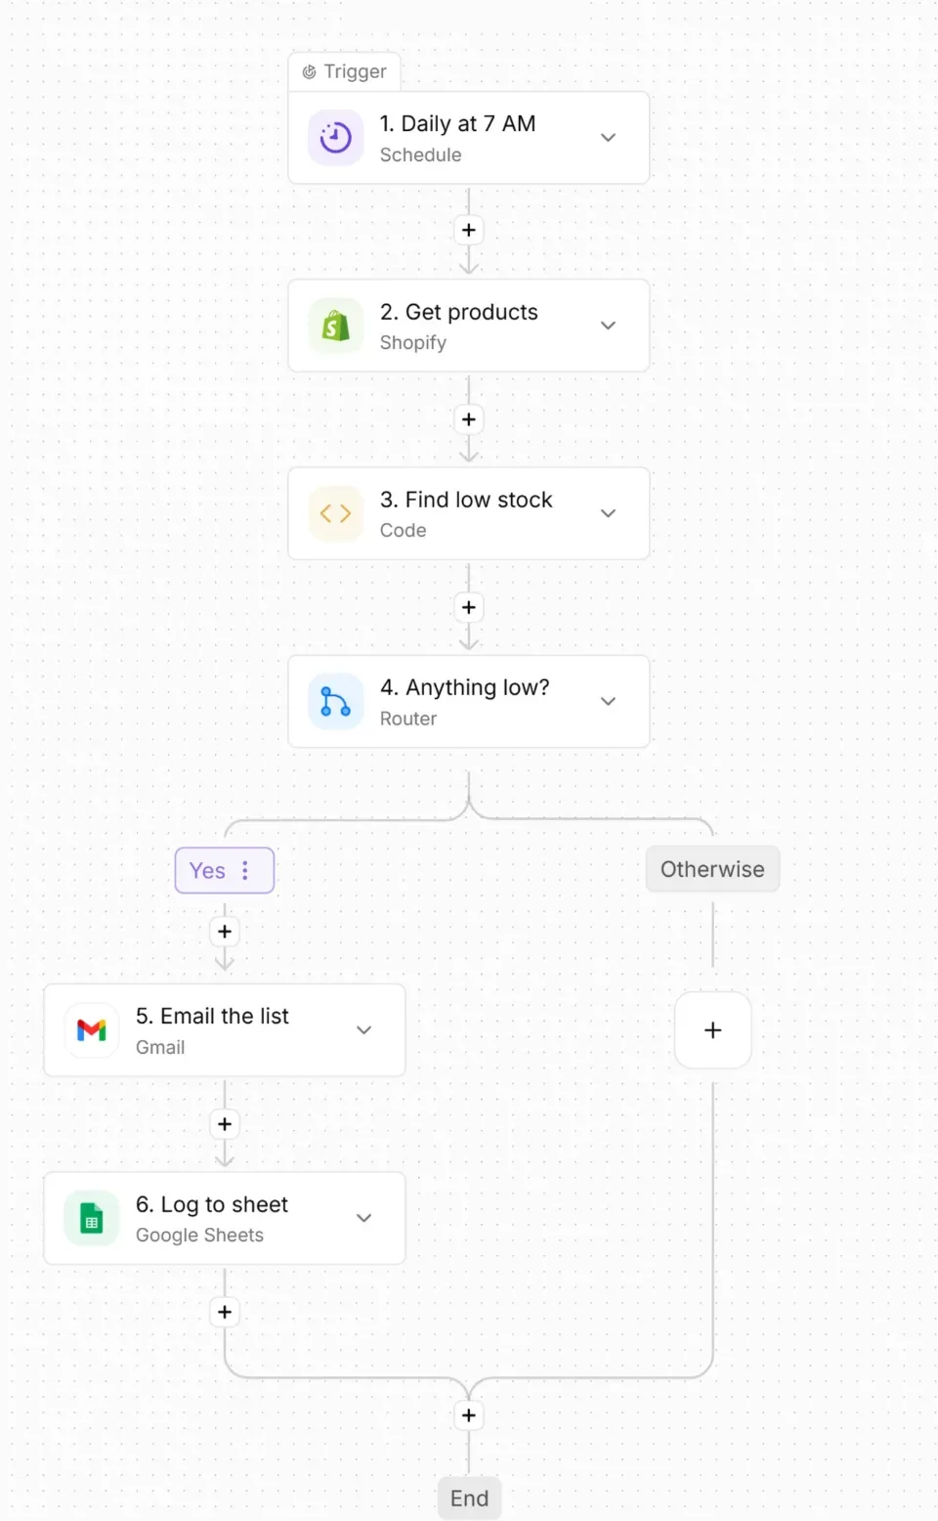
Task: Add a step just above End
Action: [x=469, y=1415]
